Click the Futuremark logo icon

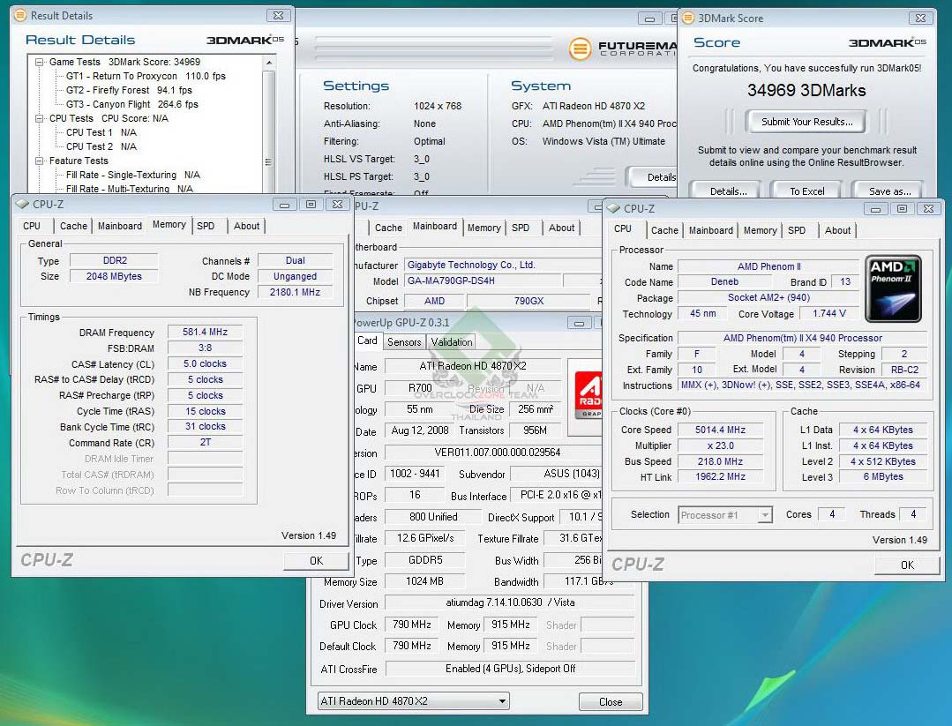point(580,49)
